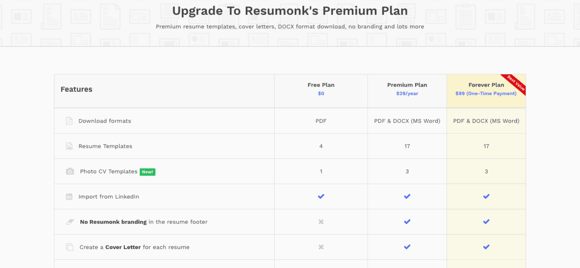Select the Free Plan column header
Image resolution: width=580 pixels, height=268 pixels.
(321, 85)
